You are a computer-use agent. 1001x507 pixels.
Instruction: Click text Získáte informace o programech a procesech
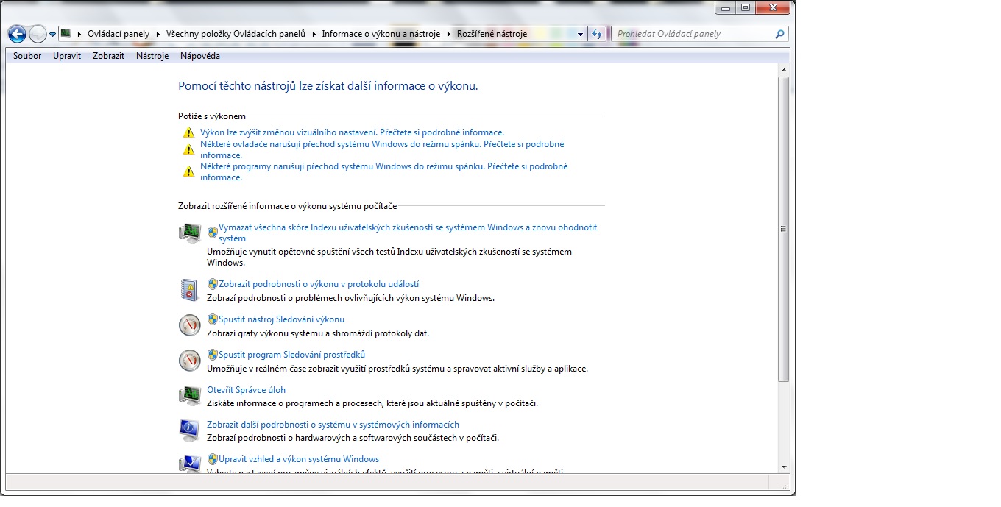pos(372,403)
